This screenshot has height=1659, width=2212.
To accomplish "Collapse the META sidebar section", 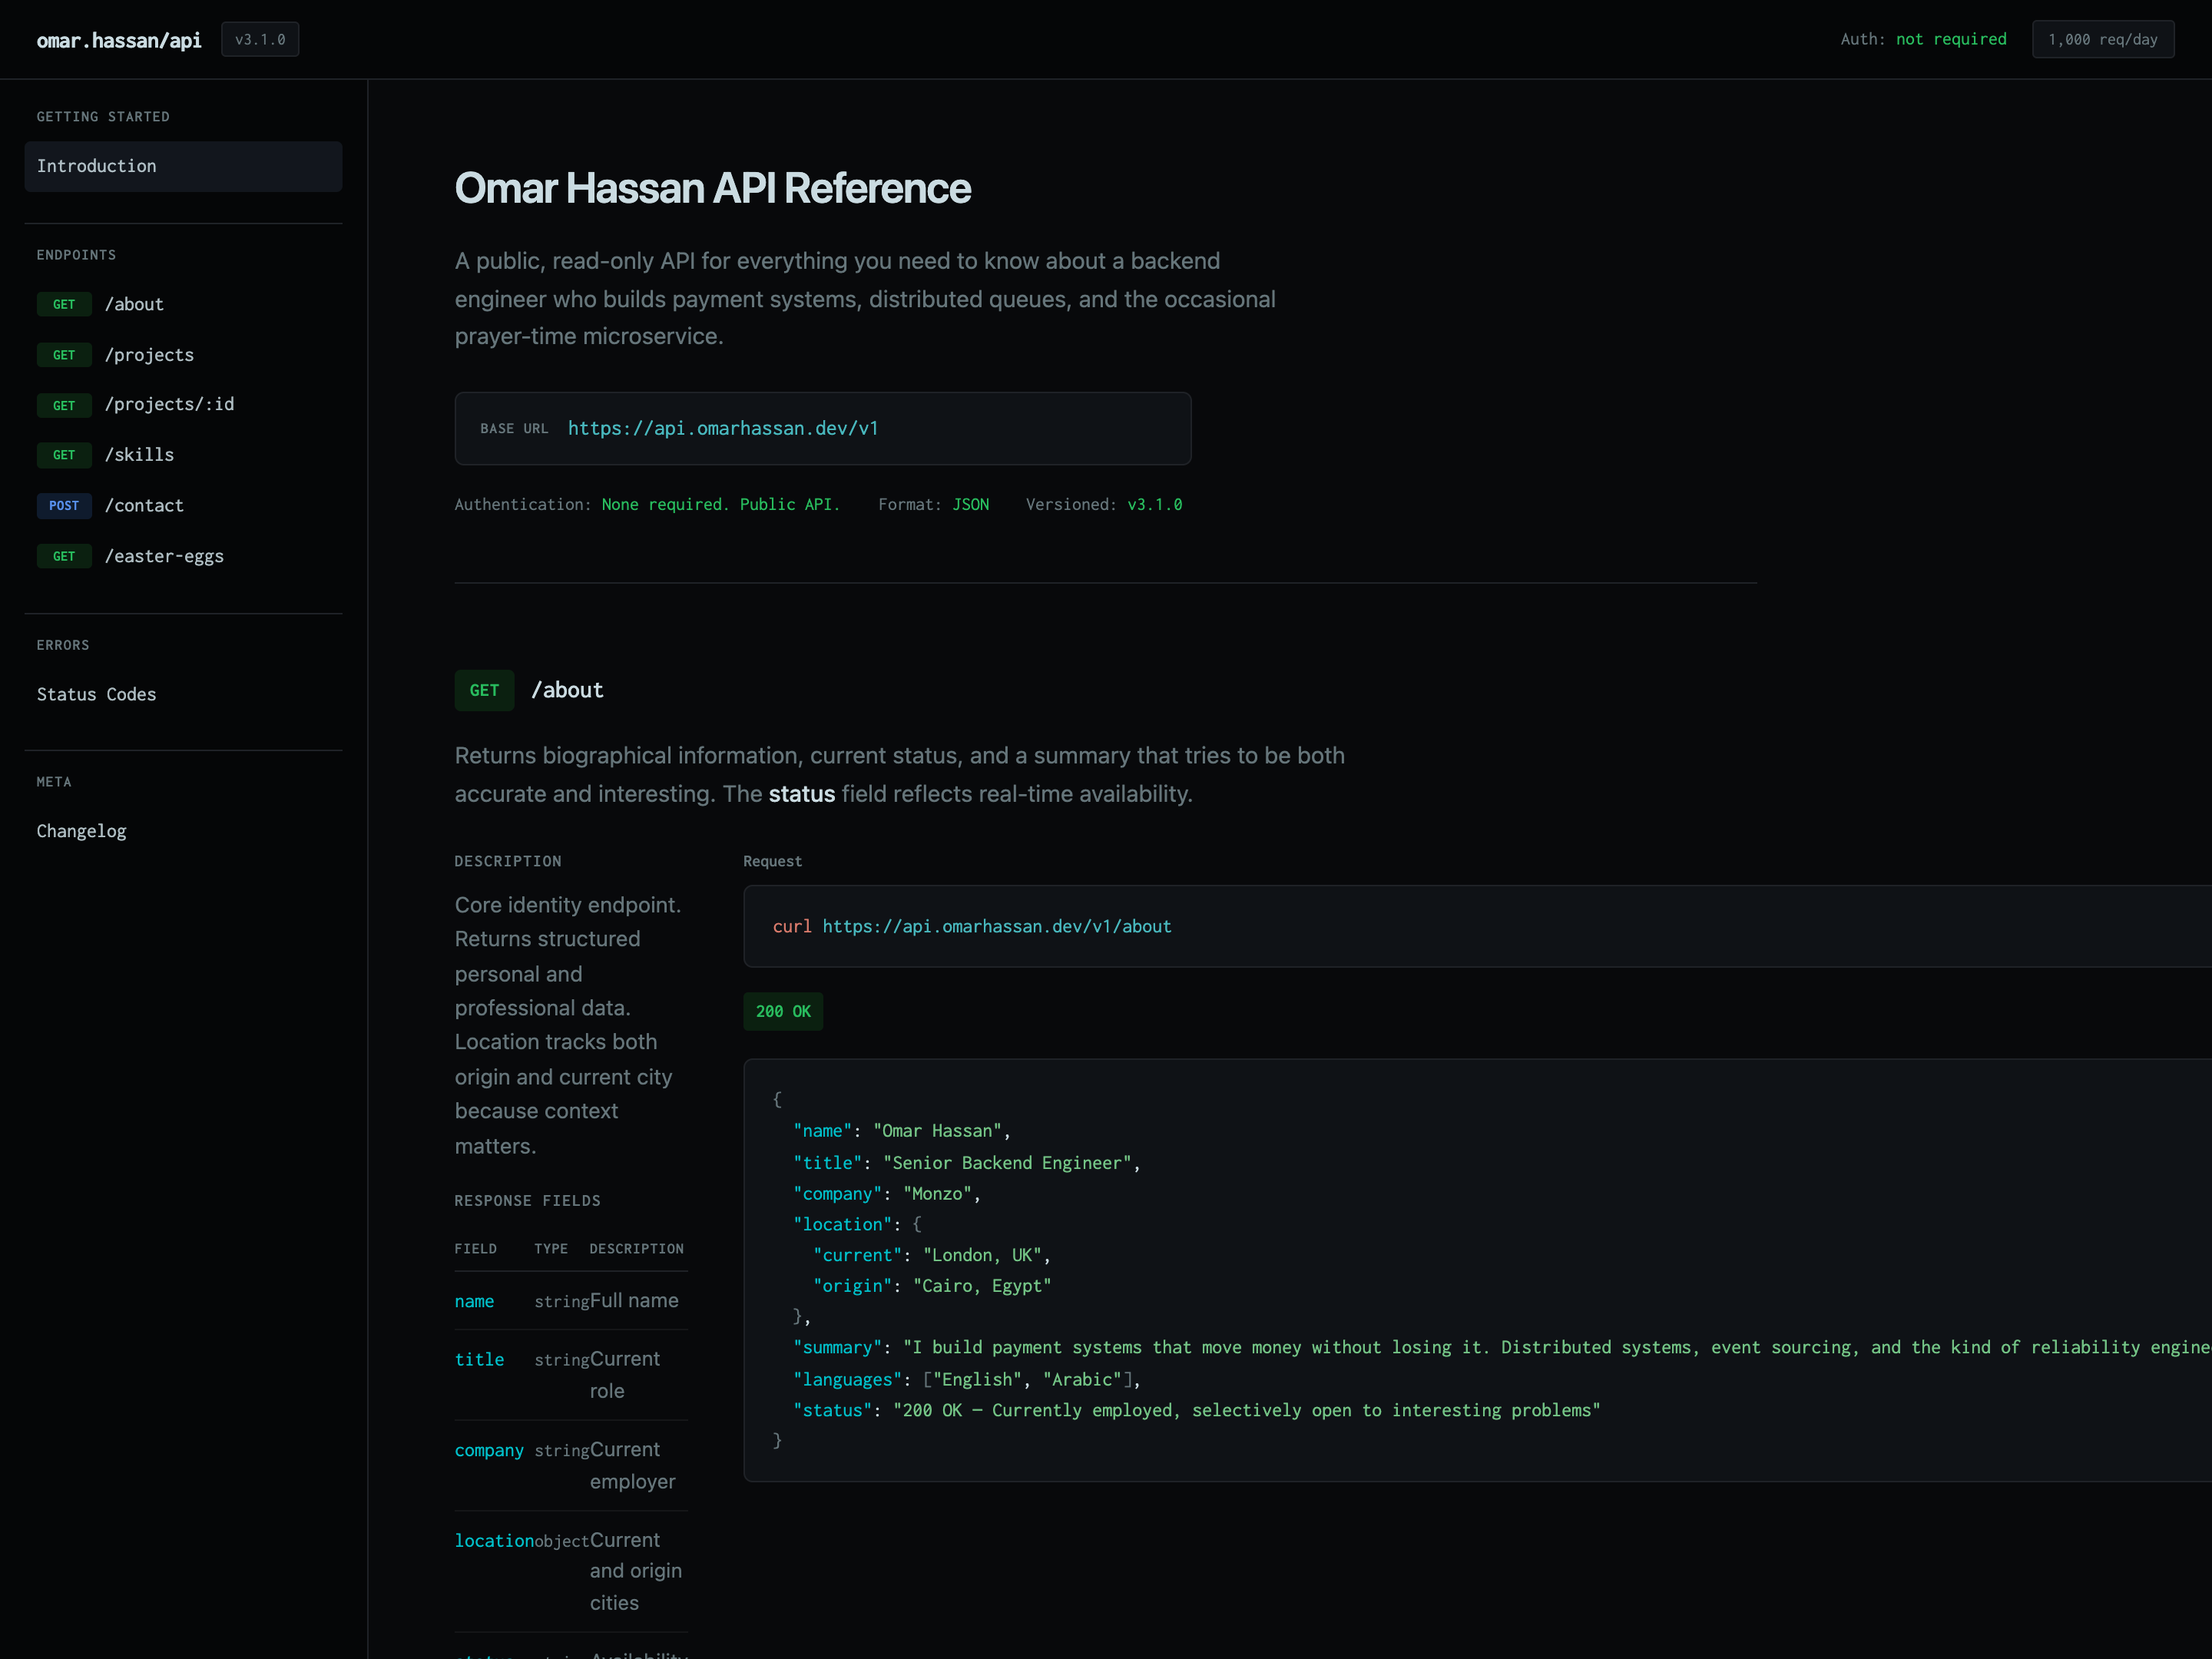I will click(54, 782).
